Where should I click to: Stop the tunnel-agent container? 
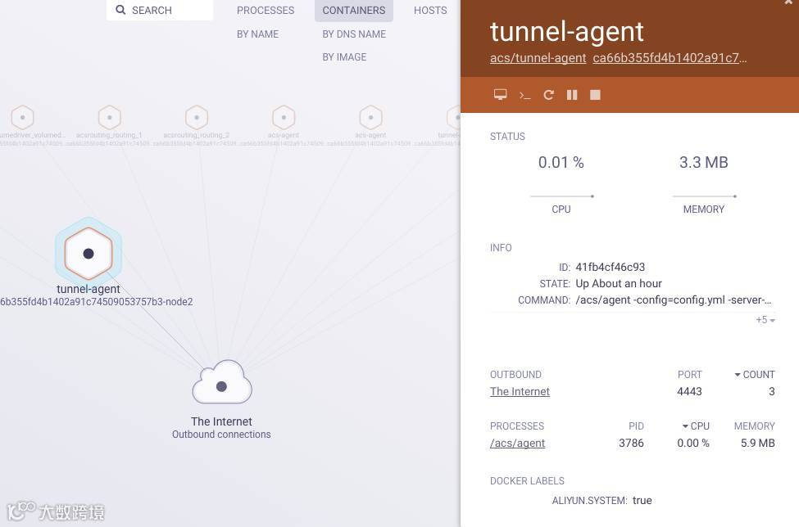tap(595, 95)
